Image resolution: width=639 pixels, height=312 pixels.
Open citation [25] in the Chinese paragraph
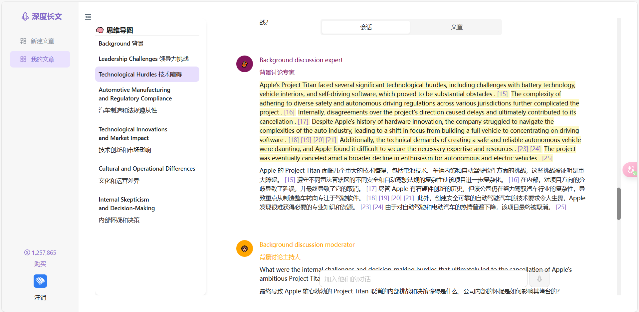561,207
